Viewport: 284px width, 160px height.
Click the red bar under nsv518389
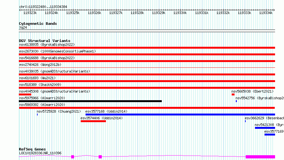coord(147,88)
